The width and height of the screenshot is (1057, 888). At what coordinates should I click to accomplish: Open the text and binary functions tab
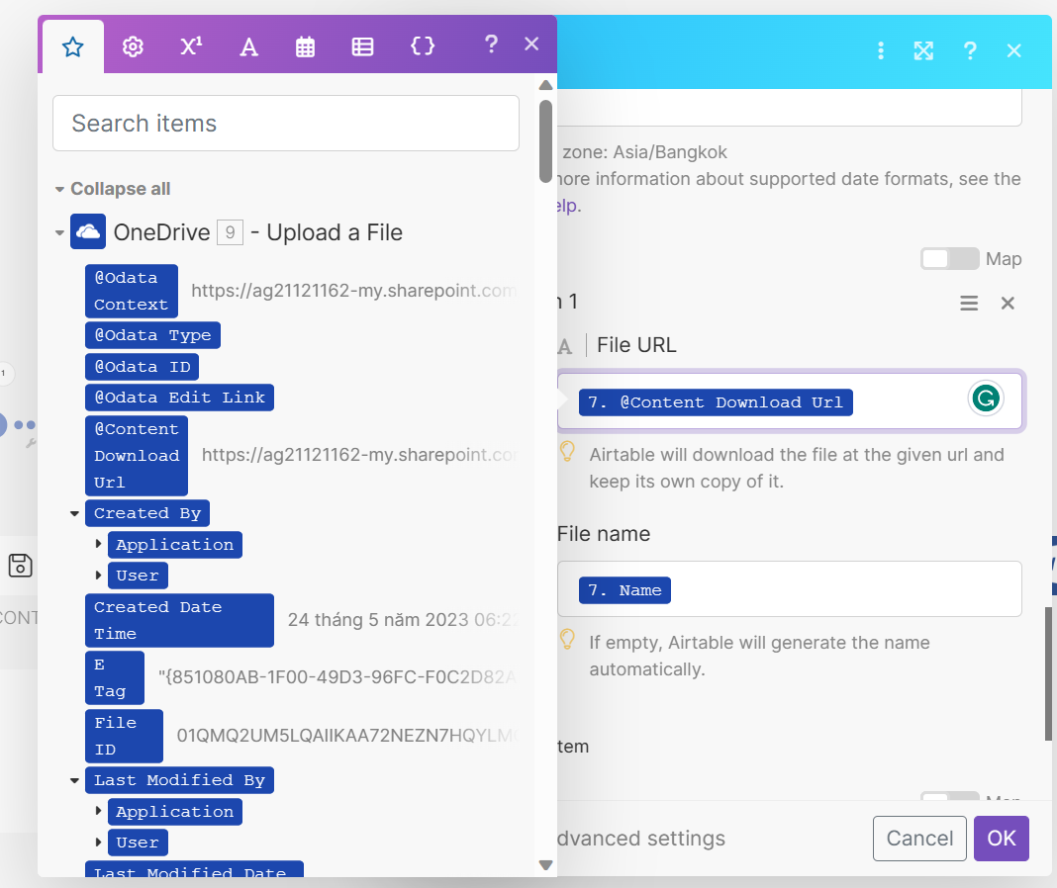[x=248, y=47]
